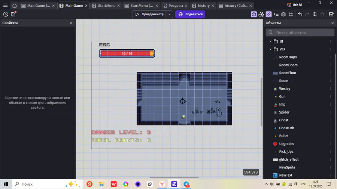The width and height of the screenshot is (337, 189).
Task: Open options menu for RoomTraps
Action: [x=331, y=57]
